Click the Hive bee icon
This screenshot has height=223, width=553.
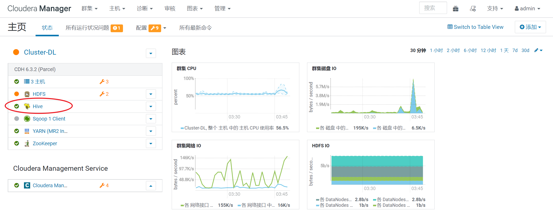pyautogui.click(x=27, y=106)
